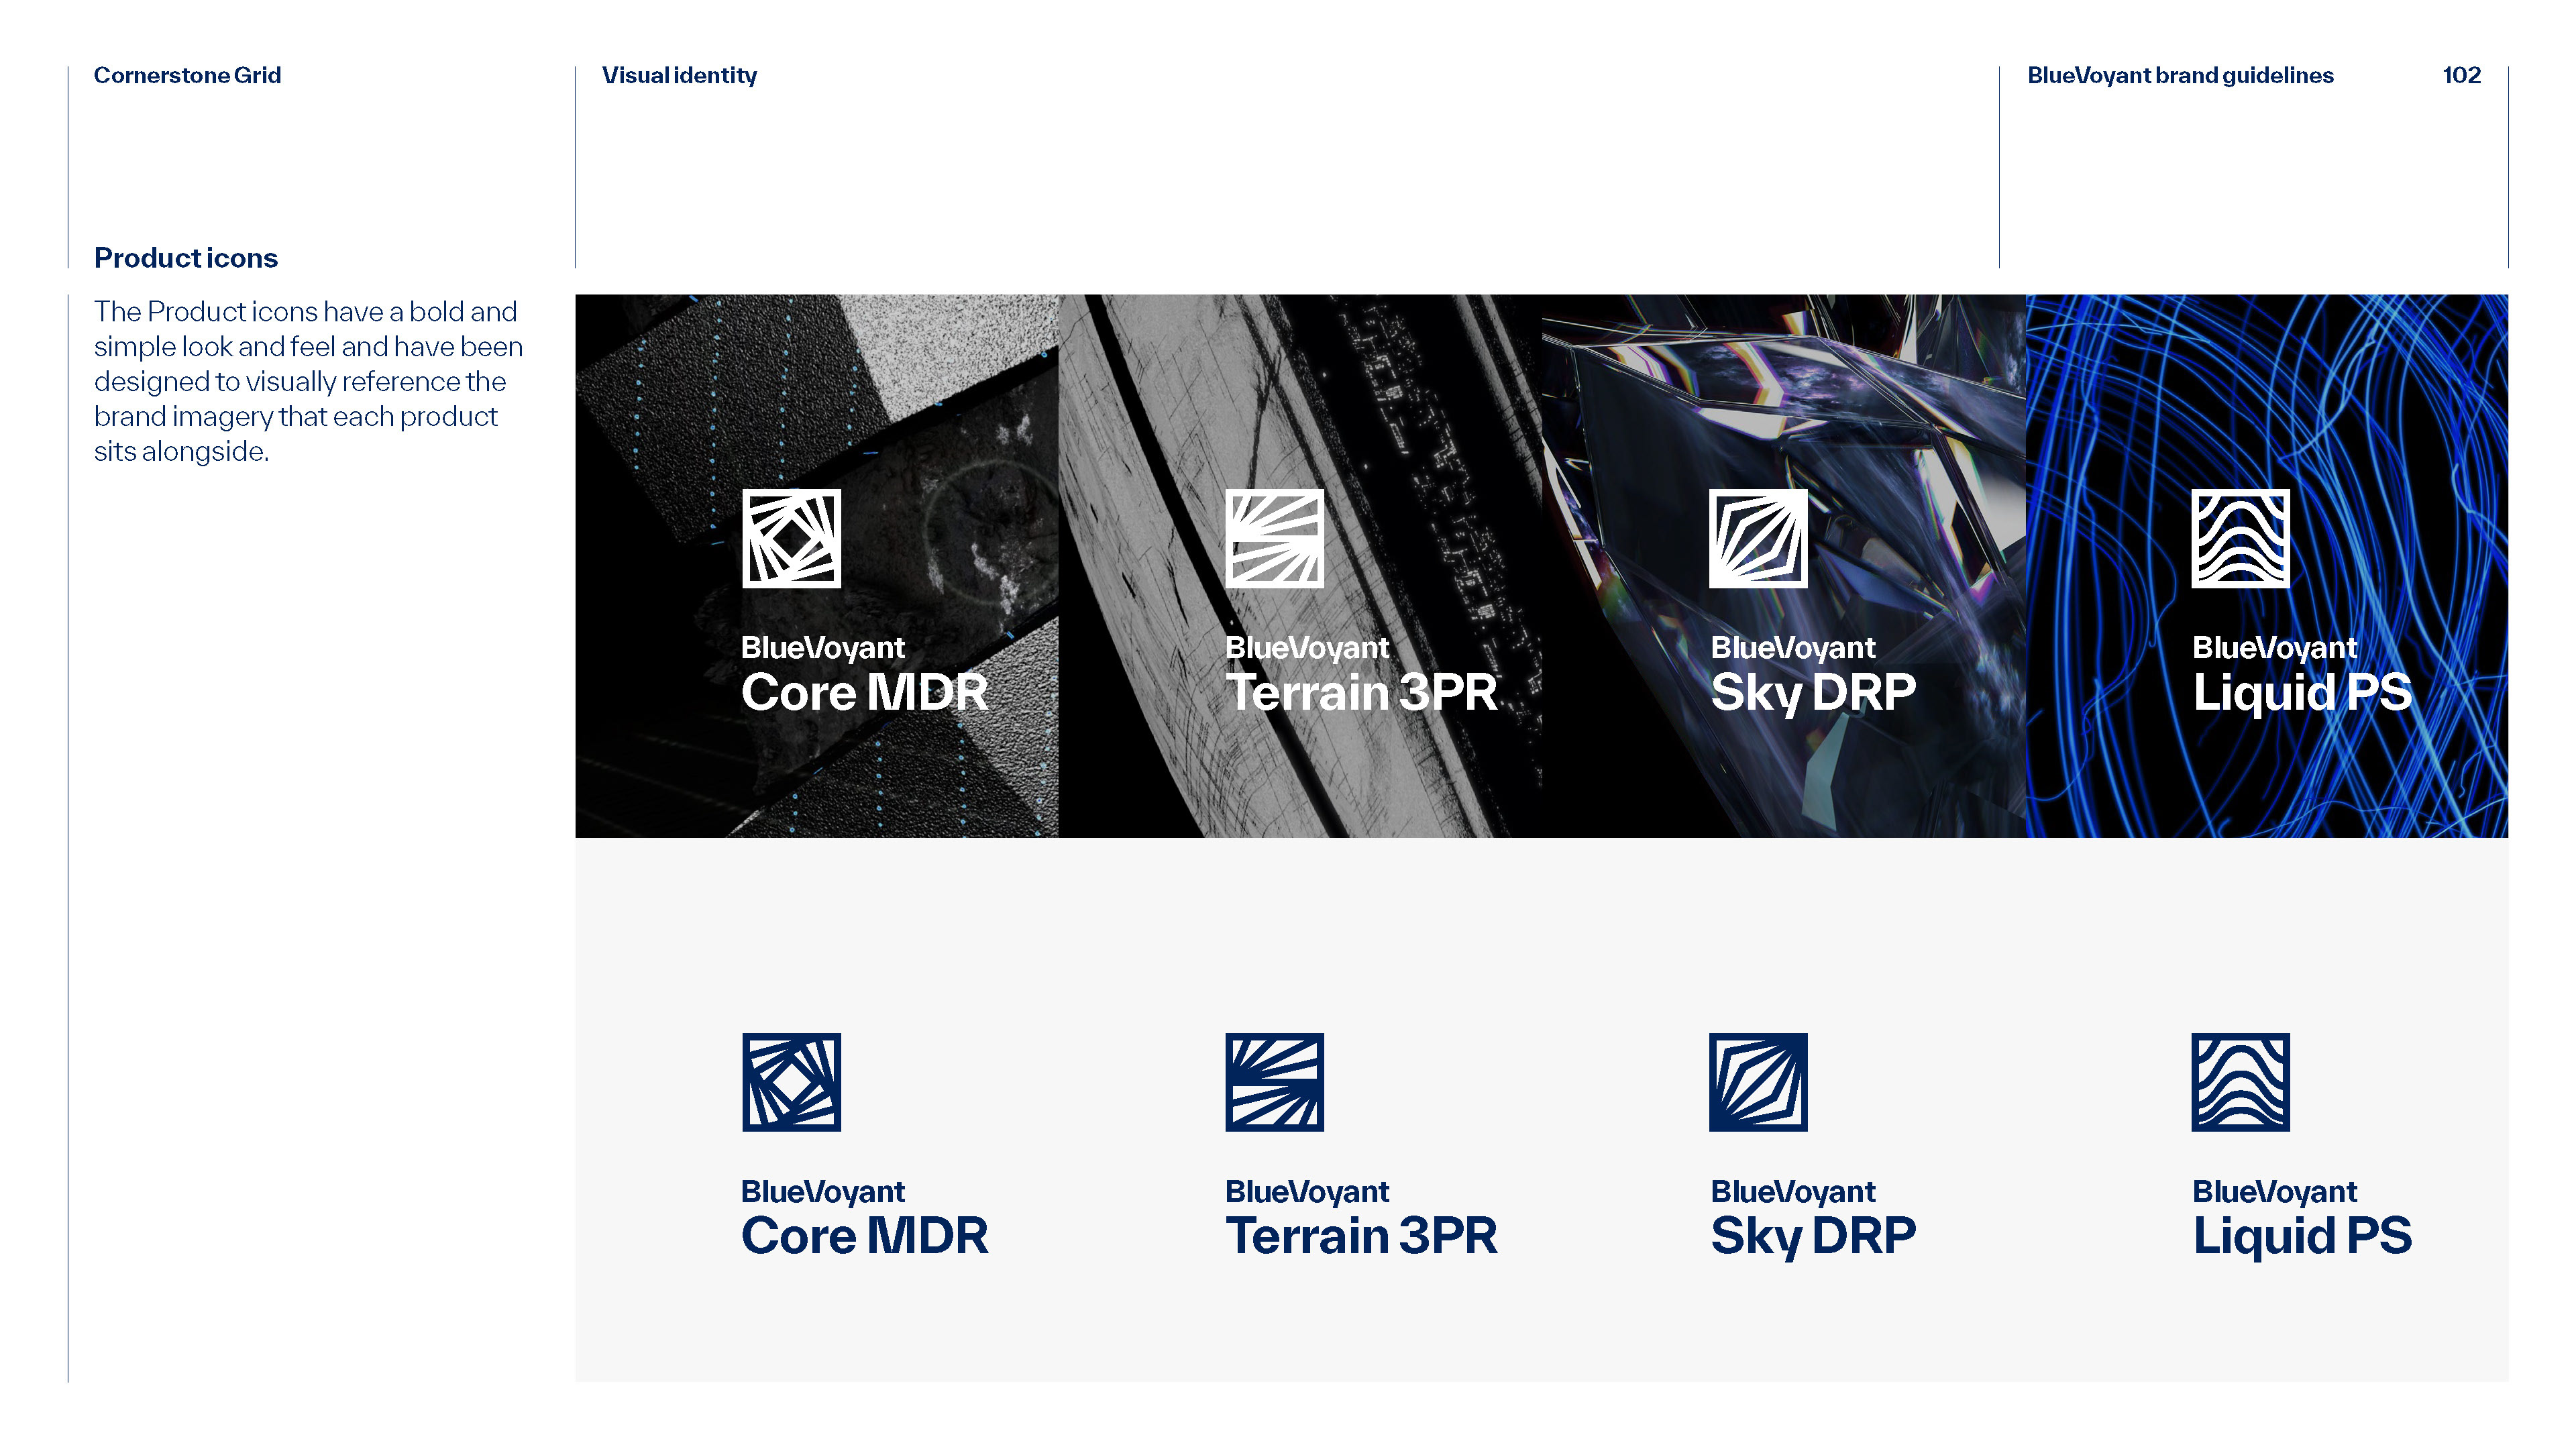Click navy 'BlueVoyant' label above Core MDR
Image resolution: width=2576 pixels, height=1449 pixels.
click(822, 1192)
